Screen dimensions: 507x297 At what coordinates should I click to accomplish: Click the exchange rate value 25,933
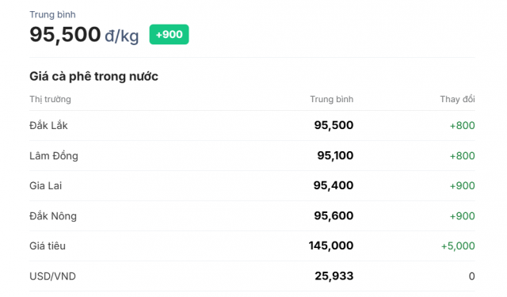(334, 276)
